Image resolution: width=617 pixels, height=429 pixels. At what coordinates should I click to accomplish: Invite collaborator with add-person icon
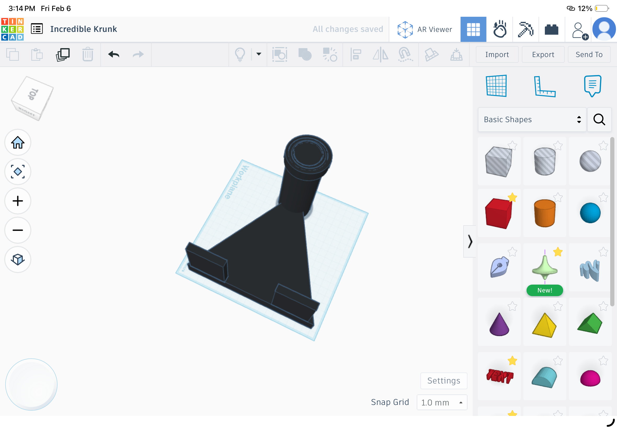(580, 31)
